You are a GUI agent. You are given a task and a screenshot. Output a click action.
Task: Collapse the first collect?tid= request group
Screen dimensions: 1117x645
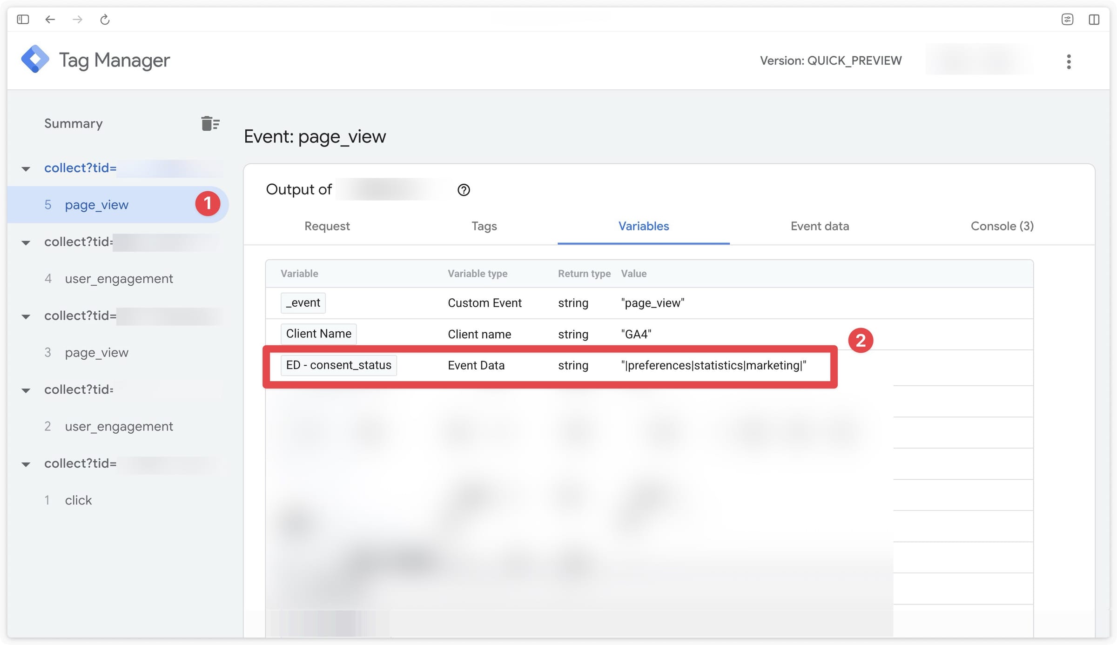click(26, 168)
